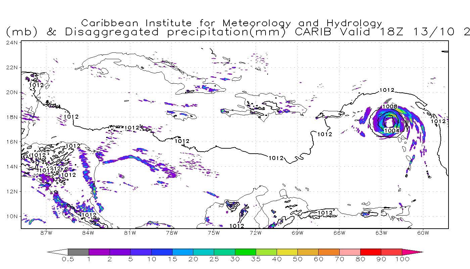470x269 pixels.
Task: Click the 60W longitude axis label
Action: point(423,233)
